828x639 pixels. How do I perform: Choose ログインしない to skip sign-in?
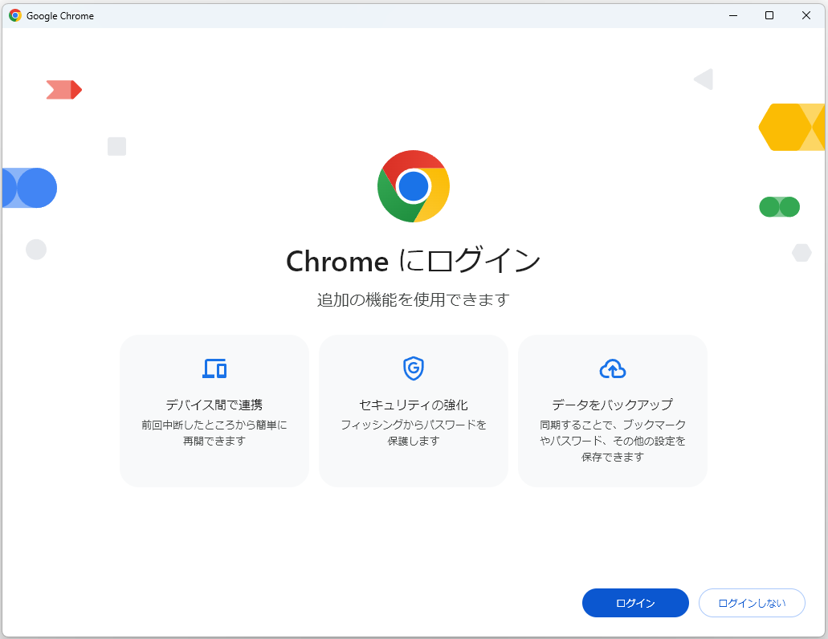pos(752,603)
